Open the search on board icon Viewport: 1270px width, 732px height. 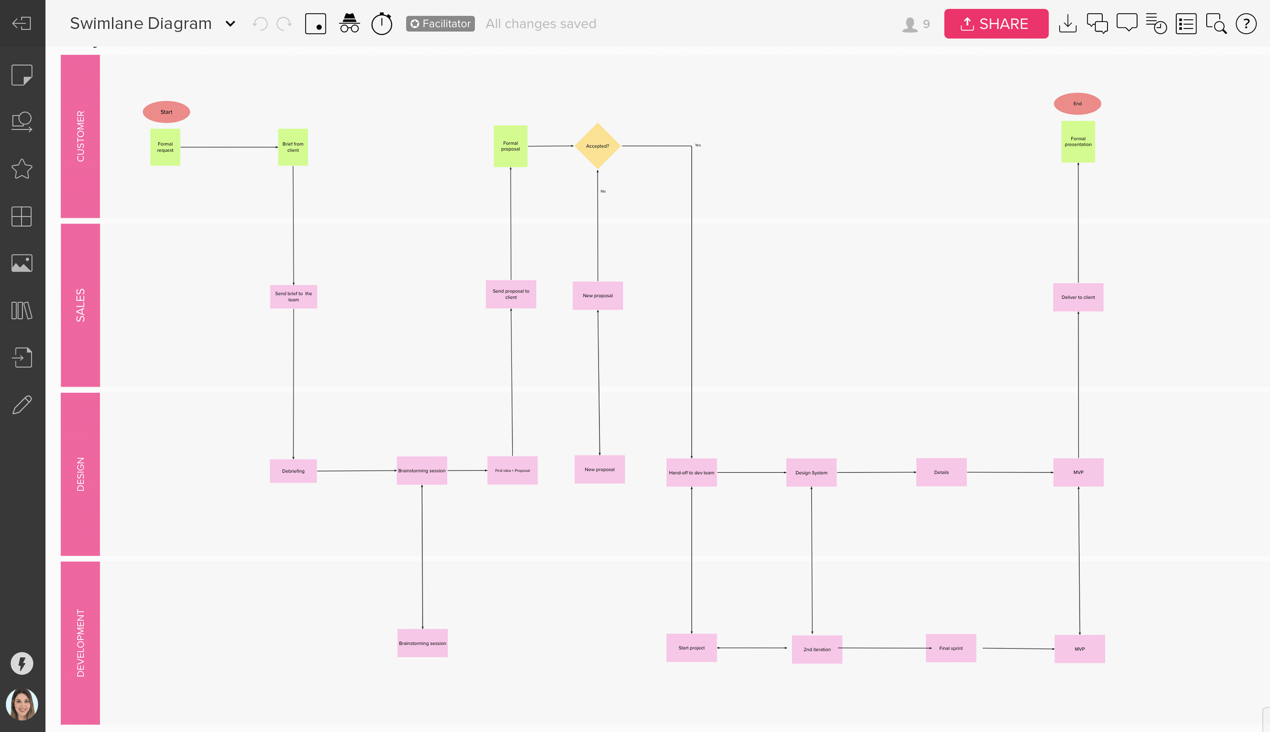tap(1216, 24)
